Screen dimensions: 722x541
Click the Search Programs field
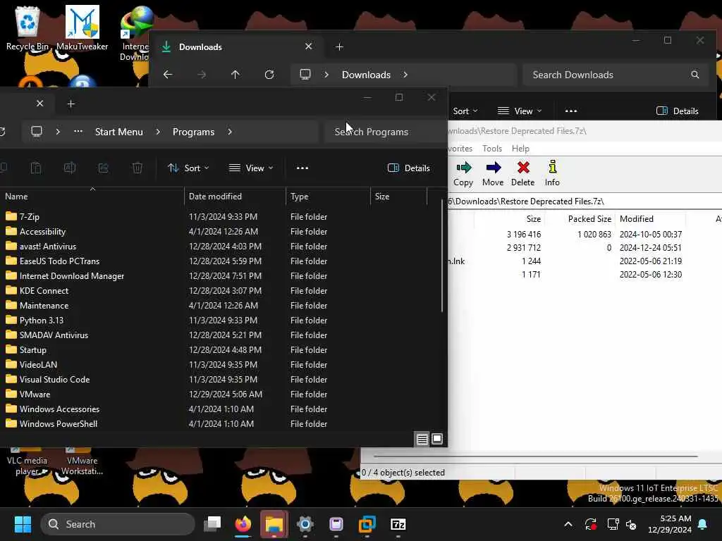tap(384, 132)
